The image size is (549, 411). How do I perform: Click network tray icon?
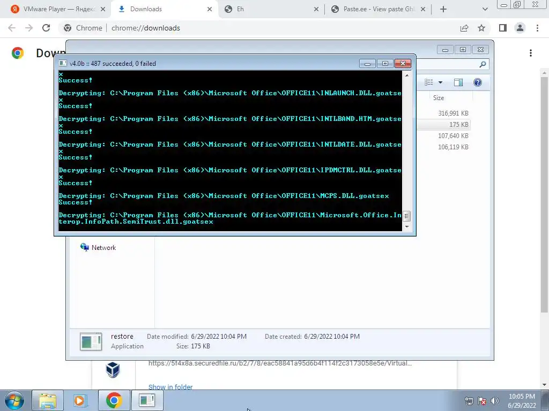tap(469, 401)
